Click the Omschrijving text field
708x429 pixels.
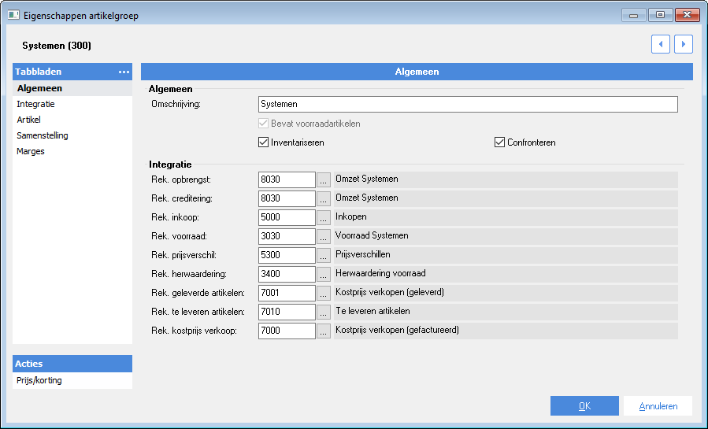point(468,104)
